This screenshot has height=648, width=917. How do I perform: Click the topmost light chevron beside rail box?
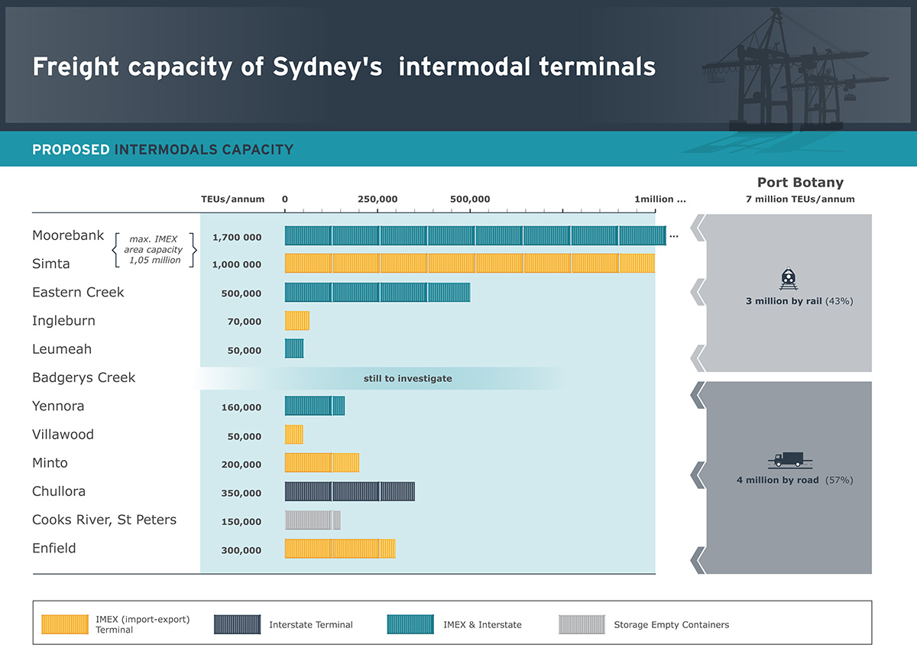pyautogui.click(x=697, y=227)
